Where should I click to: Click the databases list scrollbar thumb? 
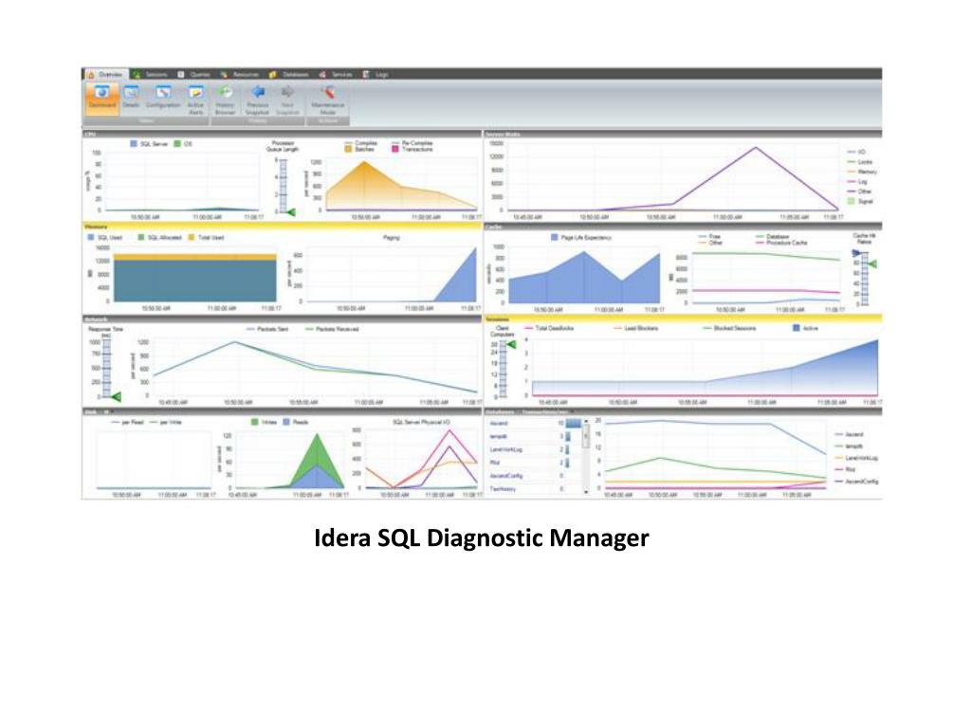[586, 436]
